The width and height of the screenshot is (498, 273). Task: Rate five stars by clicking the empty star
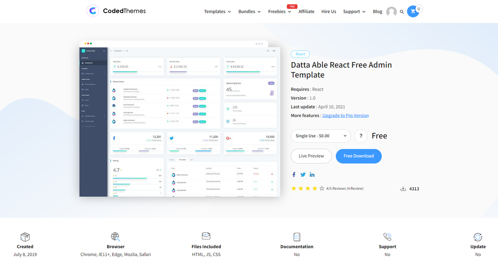(322, 188)
